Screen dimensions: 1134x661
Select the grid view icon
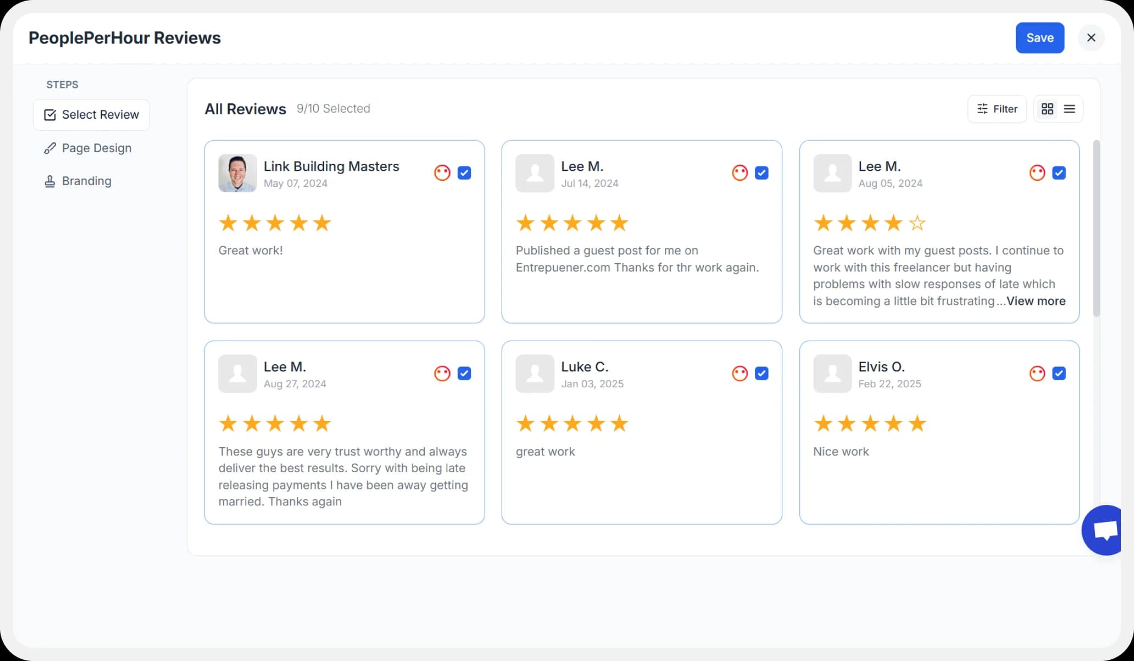click(1047, 109)
